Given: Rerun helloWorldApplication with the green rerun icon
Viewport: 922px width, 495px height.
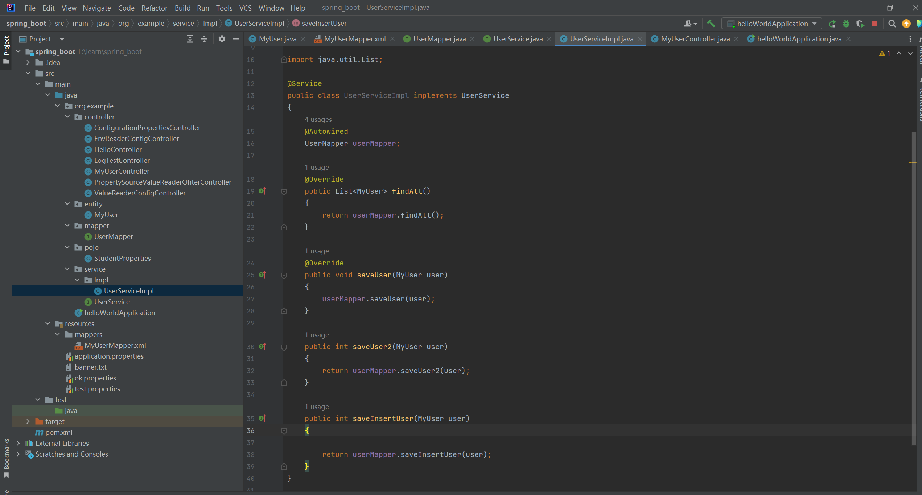Looking at the screenshot, I should tap(832, 24).
